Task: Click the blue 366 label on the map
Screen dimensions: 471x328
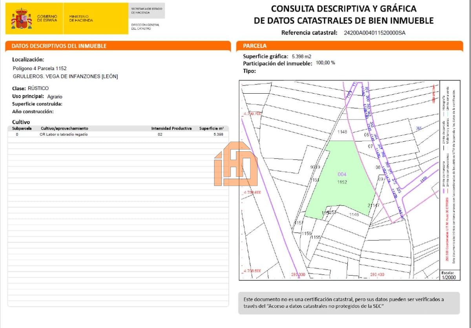Action: point(419,128)
